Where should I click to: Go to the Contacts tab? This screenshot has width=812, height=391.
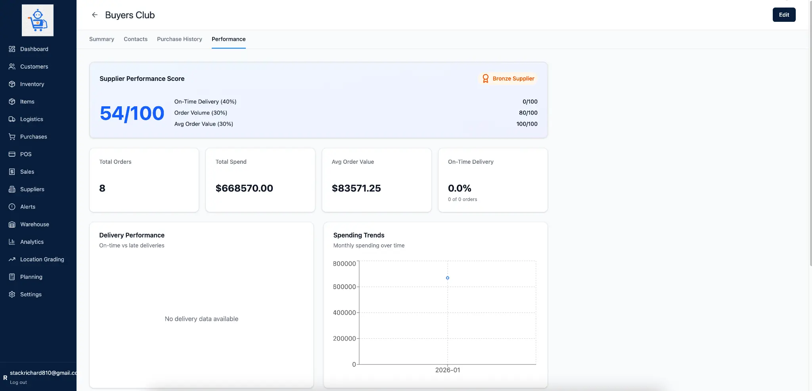[x=136, y=39]
